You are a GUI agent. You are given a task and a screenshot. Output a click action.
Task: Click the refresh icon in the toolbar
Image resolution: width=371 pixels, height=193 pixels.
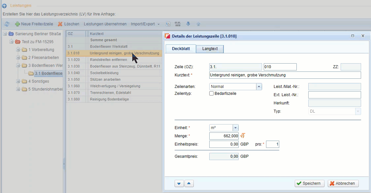pos(7,24)
